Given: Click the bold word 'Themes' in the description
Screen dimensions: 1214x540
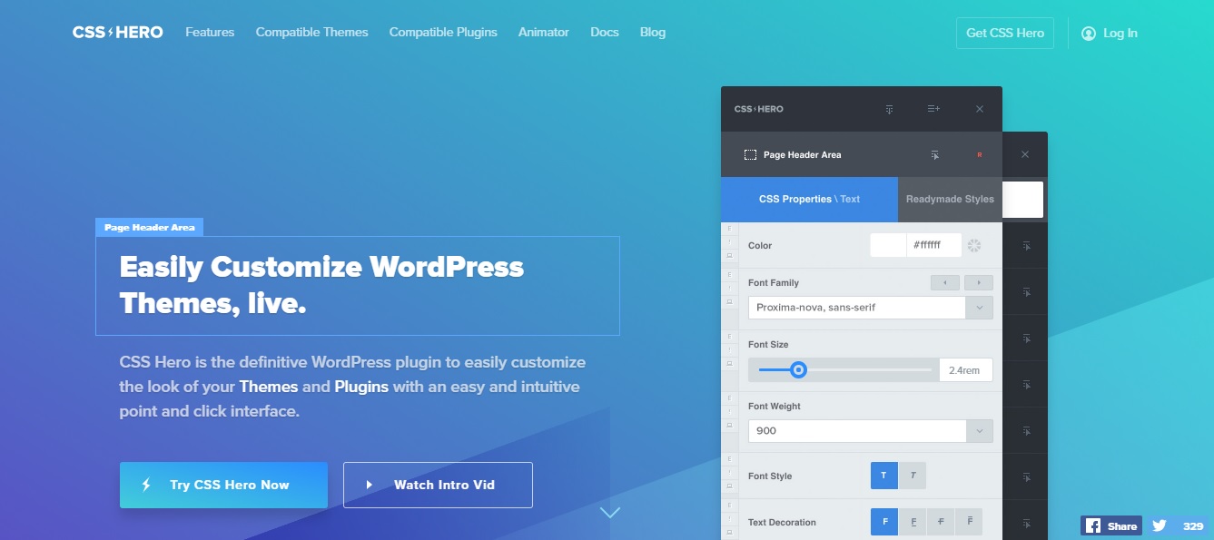Looking at the screenshot, I should pyautogui.click(x=269, y=387).
